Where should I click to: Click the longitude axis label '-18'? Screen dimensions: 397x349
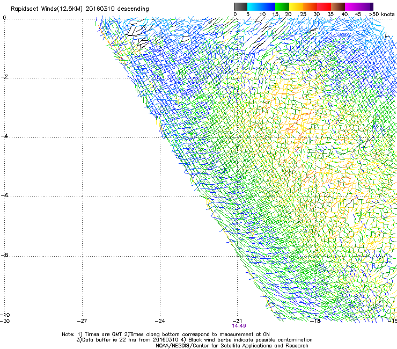[x=315, y=321]
